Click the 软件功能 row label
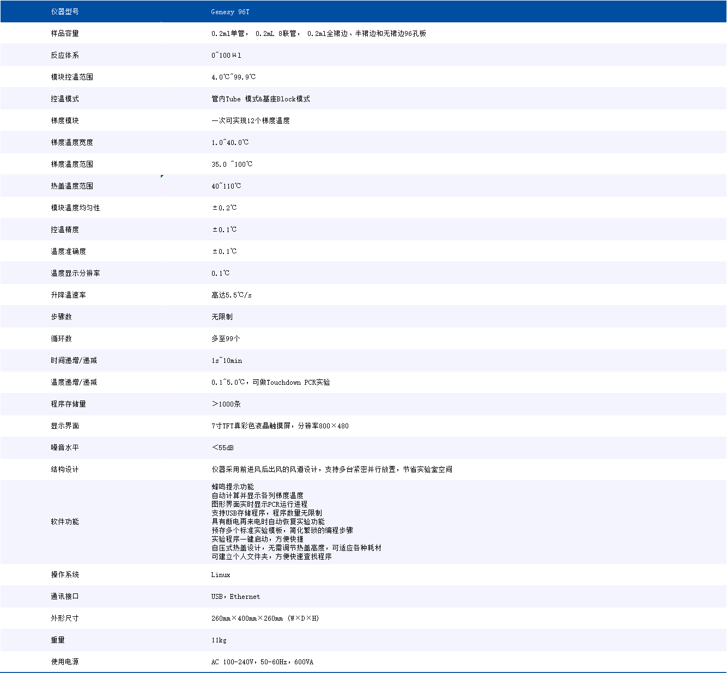 65,522
